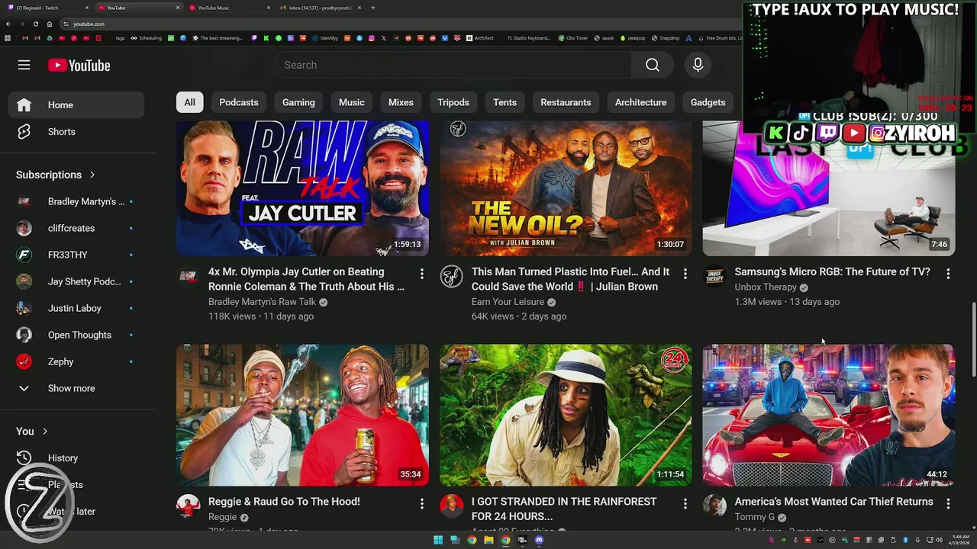This screenshot has height=549, width=977.
Task: Select the All filter chip
Action: (x=189, y=102)
